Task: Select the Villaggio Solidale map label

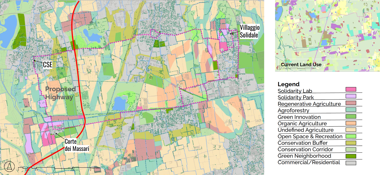Action: click(249, 31)
